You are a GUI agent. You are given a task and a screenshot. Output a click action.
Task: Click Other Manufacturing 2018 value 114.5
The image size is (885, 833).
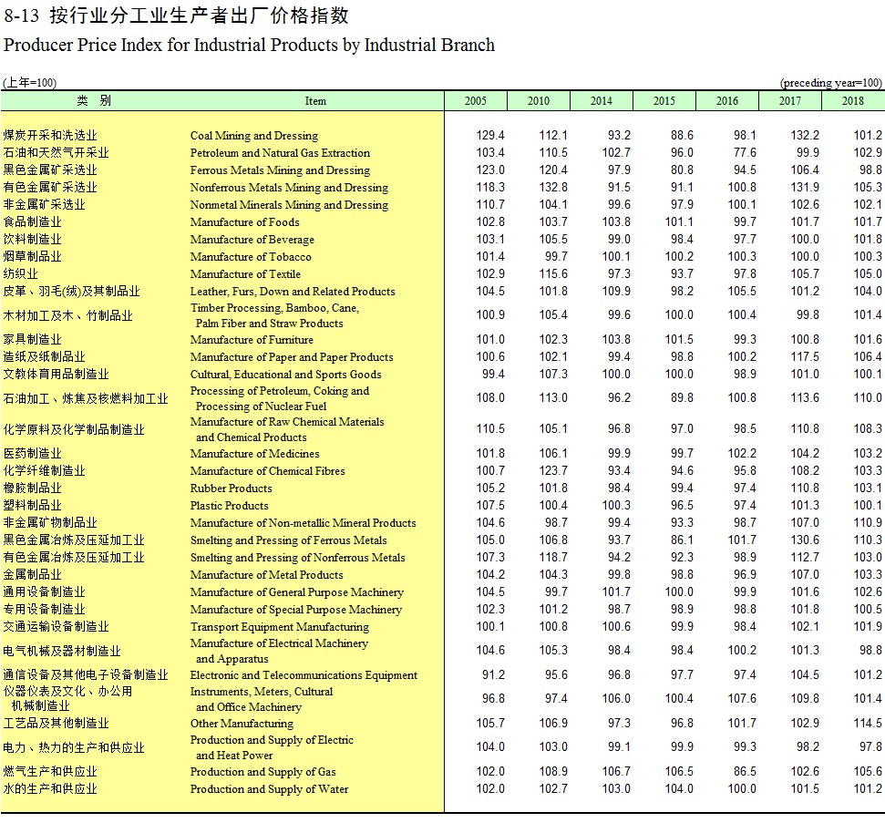pyautogui.click(x=868, y=724)
